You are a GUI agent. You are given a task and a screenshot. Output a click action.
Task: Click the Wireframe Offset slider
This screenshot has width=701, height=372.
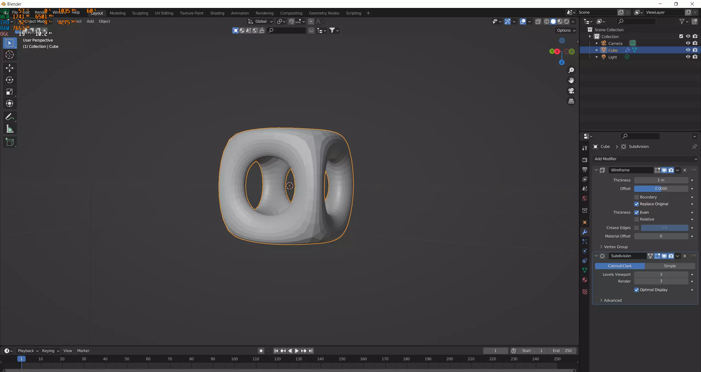coord(661,189)
